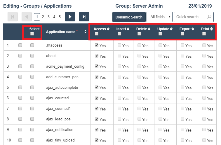This screenshot has height=145, width=221.
Task: Click current page number 1
Action: (37, 17)
